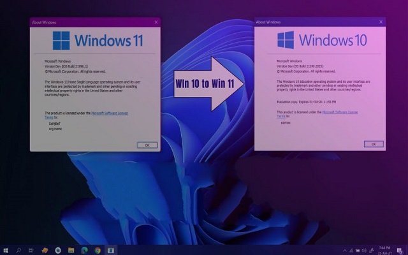Open the round white-blue taskbar app
Viewport: 408px width, 255px height.
pyautogui.click(x=58, y=251)
